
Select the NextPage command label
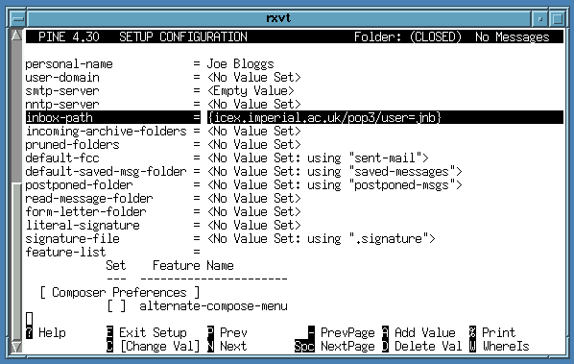(347, 346)
